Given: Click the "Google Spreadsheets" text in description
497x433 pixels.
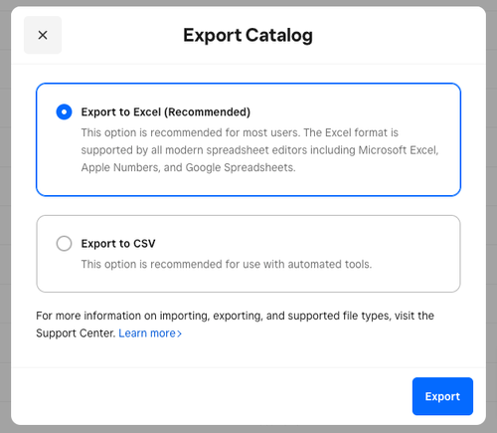Looking at the screenshot, I should point(241,167).
